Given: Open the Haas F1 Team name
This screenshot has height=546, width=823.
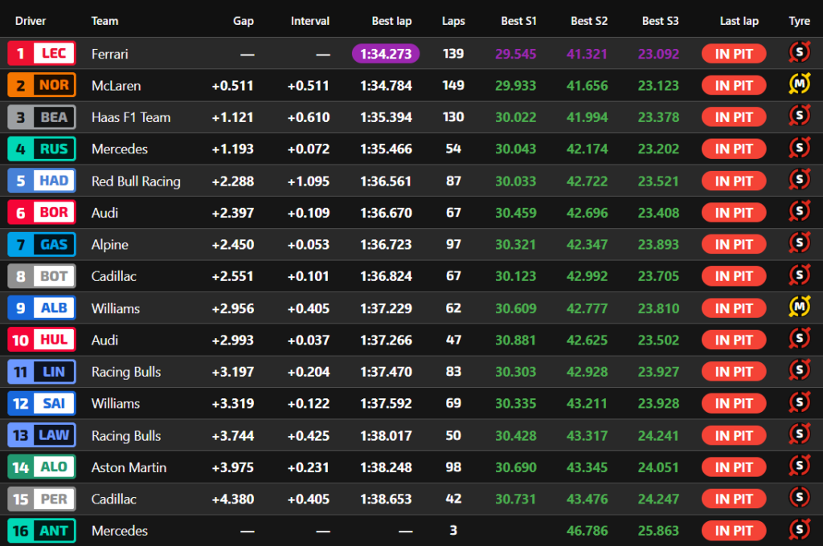Looking at the screenshot, I should tap(131, 117).
